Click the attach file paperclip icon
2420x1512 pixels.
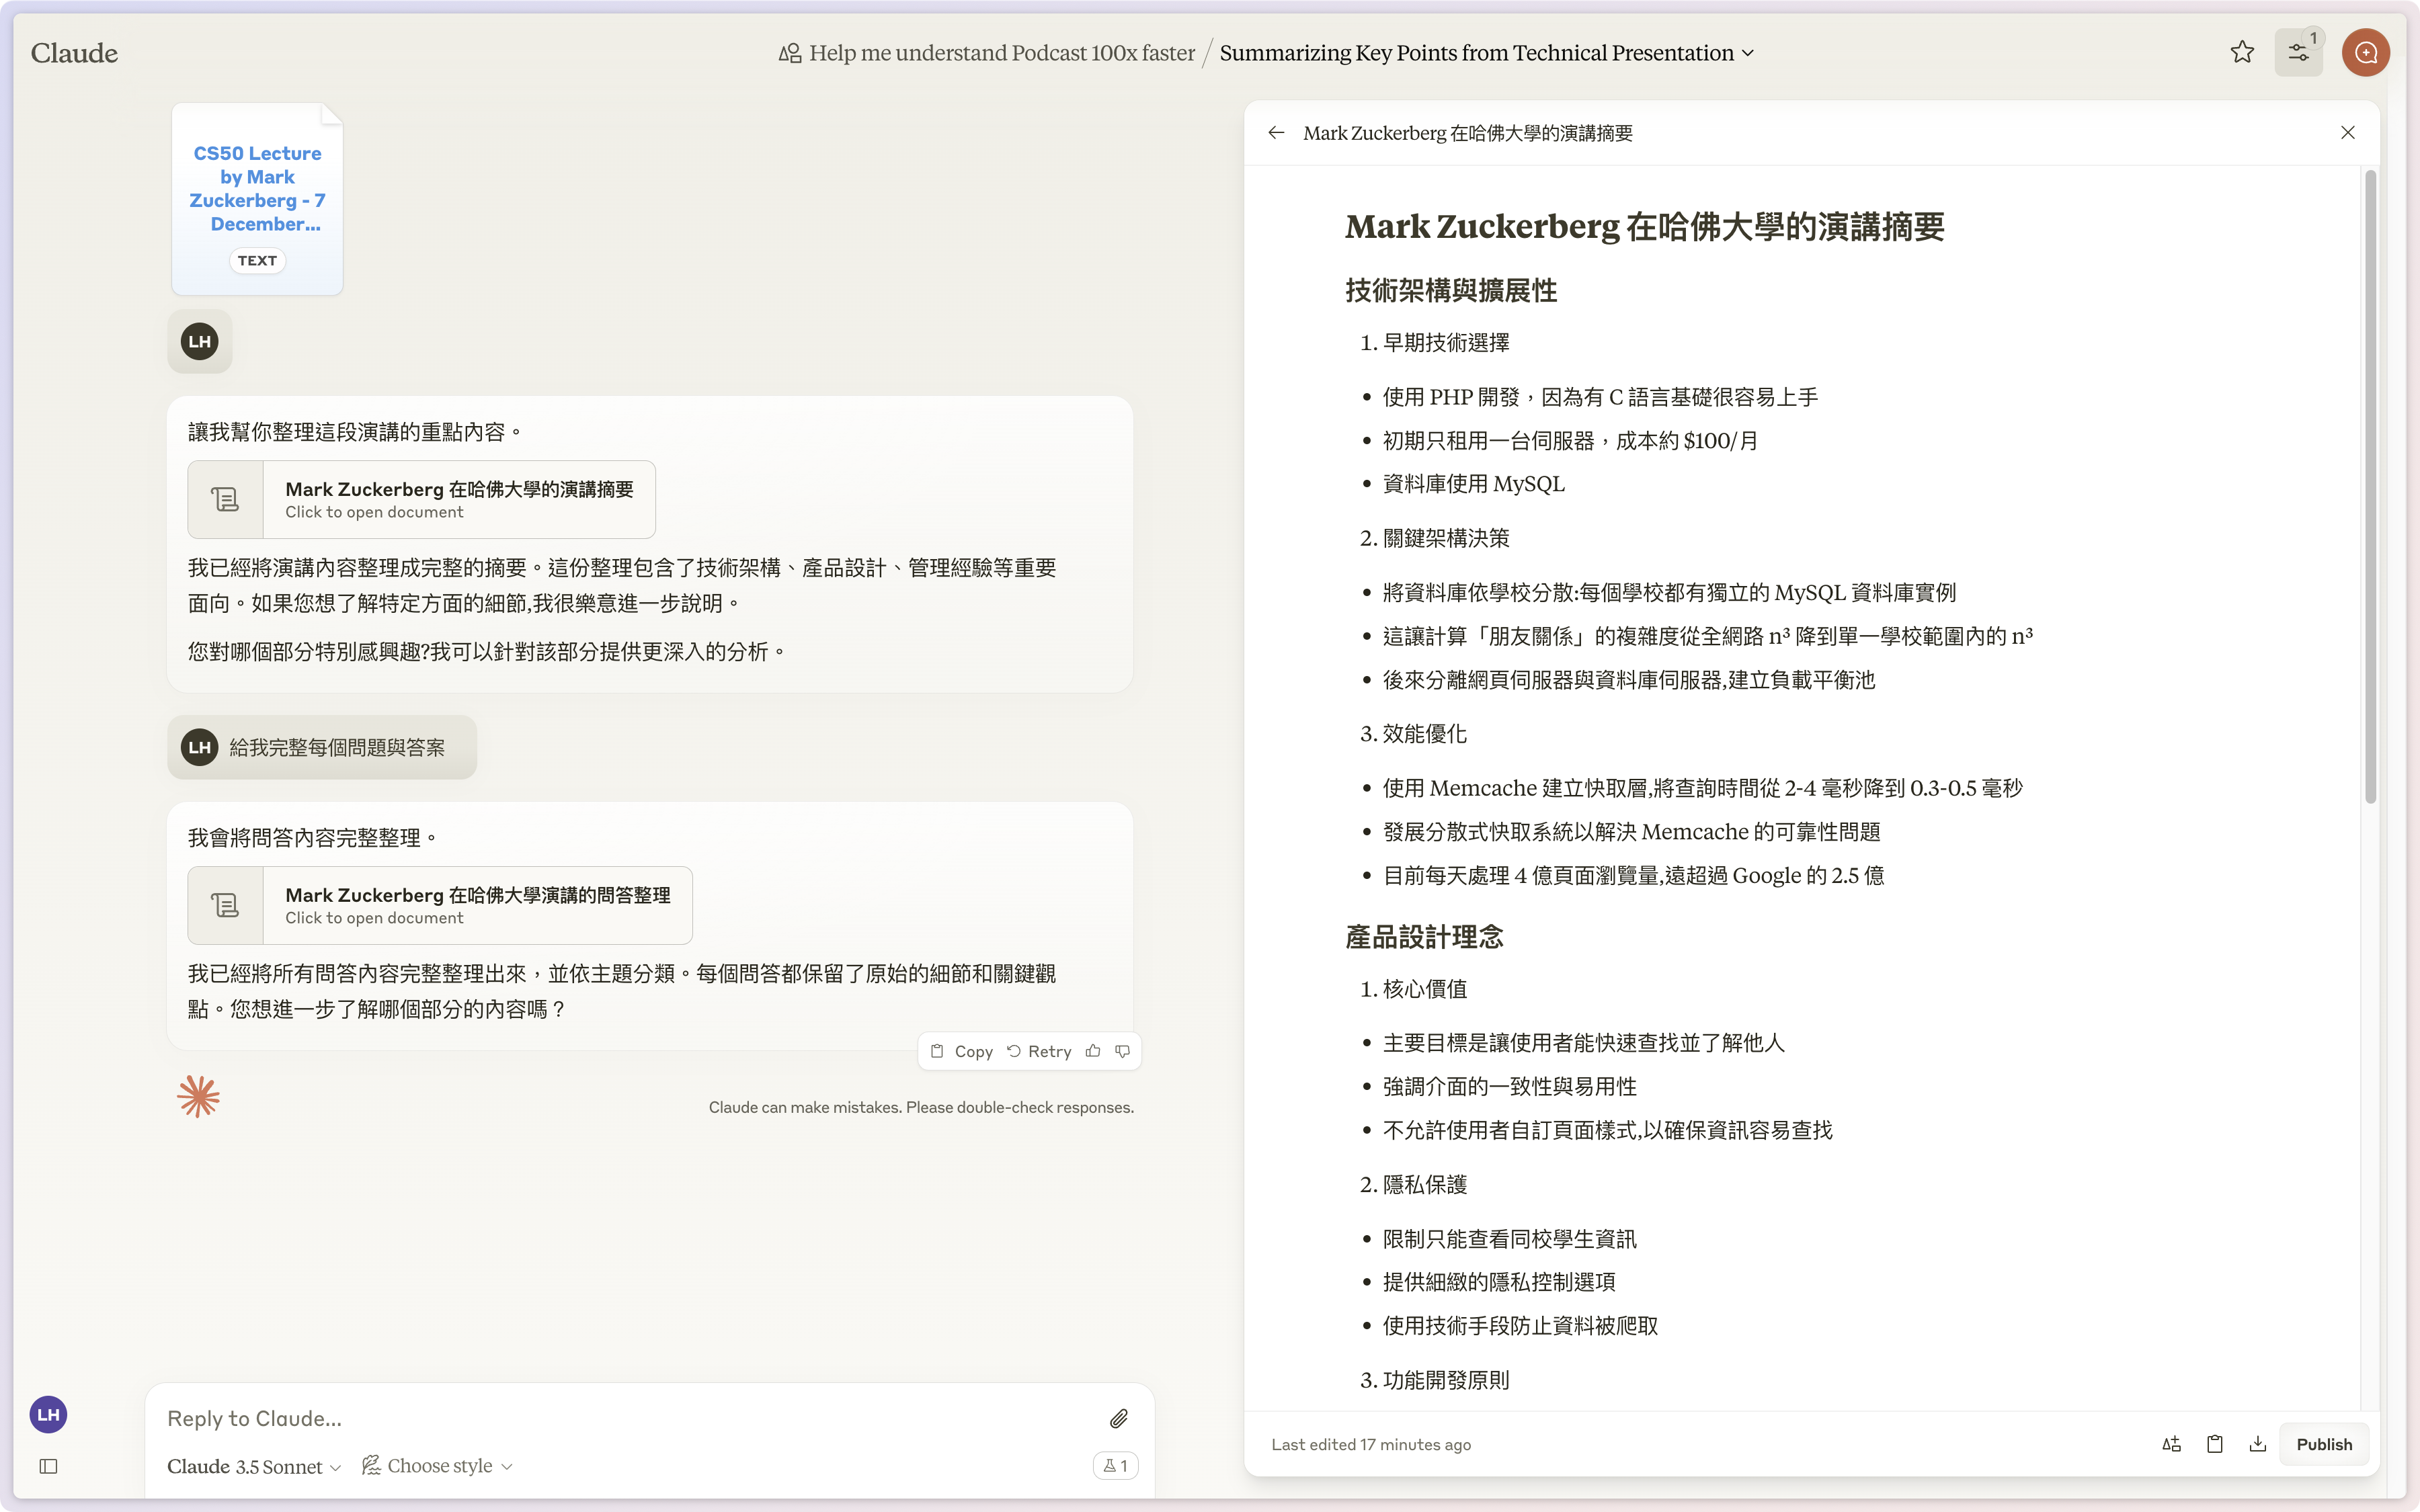1119,1418
